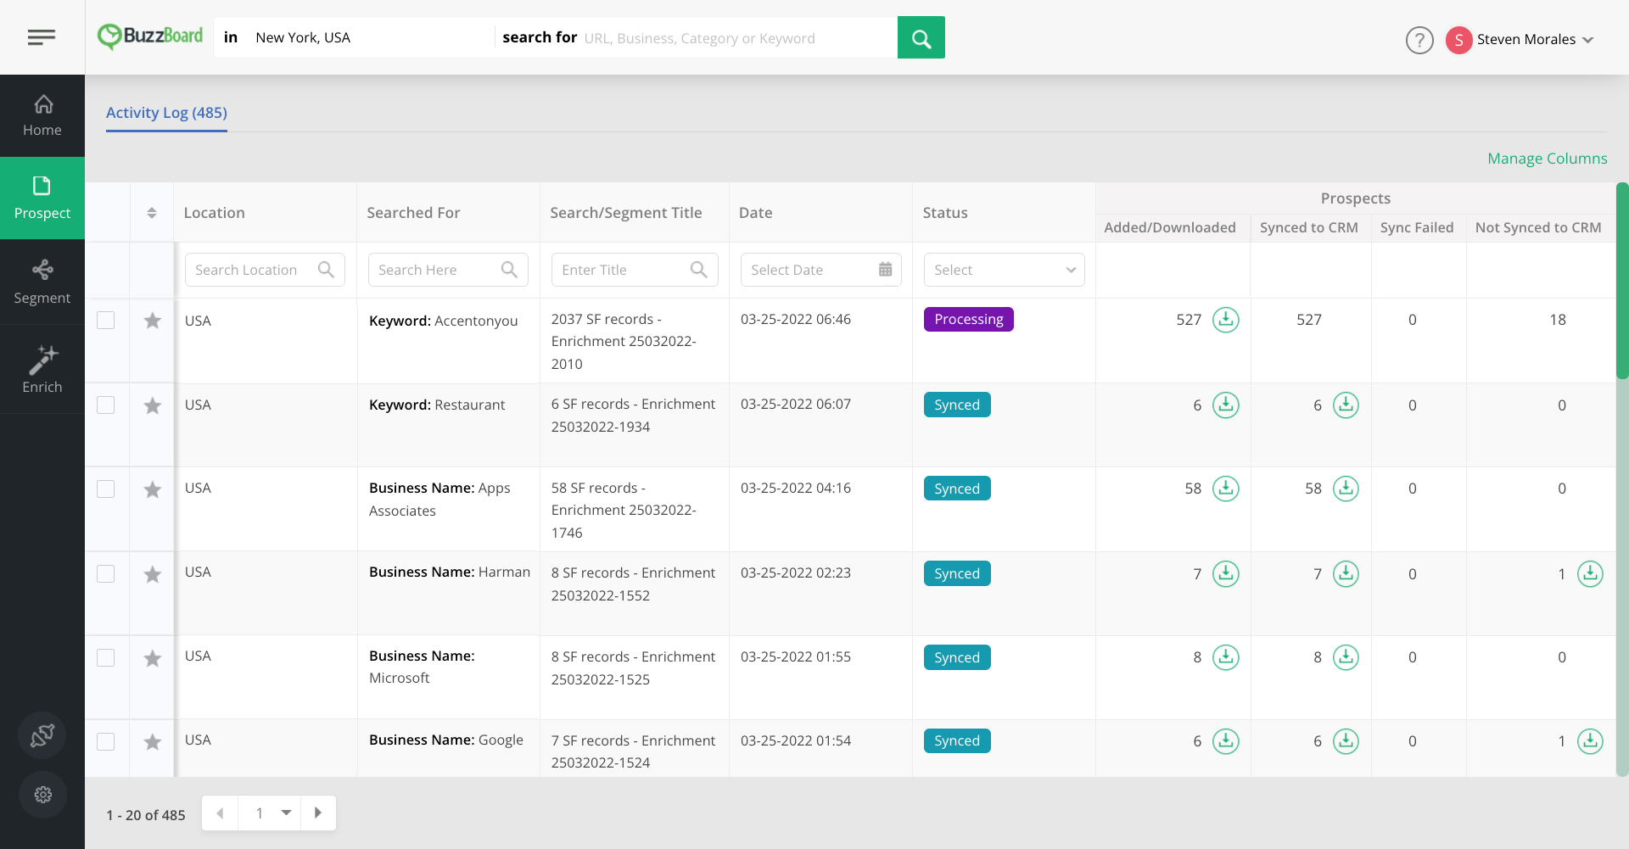Focus the Enter Title filter field

click(635, 270)
